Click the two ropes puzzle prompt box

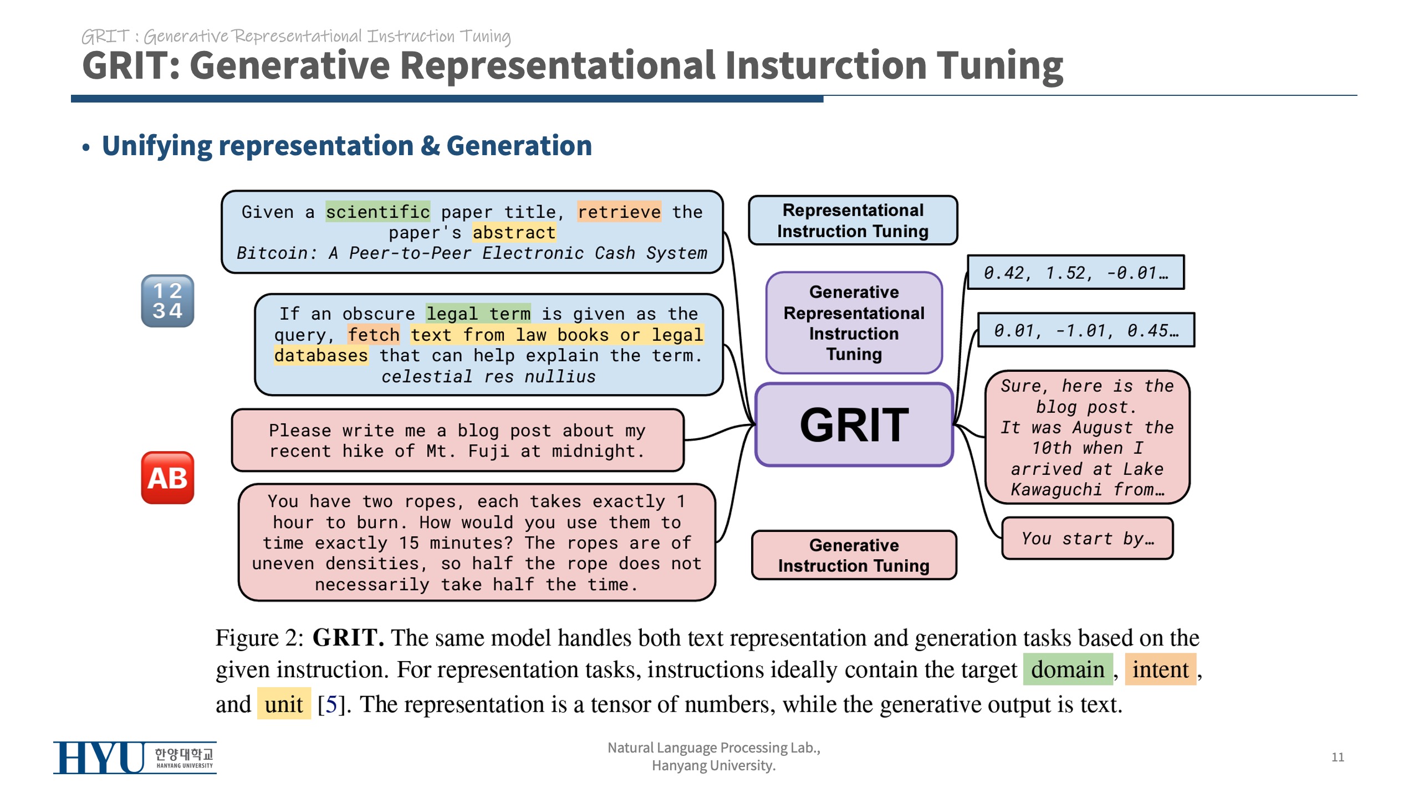coord(477,543)
